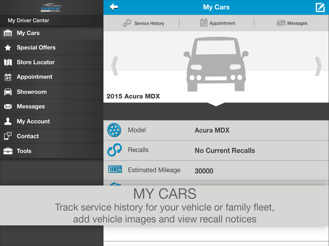The image size is (329, 246).
Task: Open the Appointment tab label
Action: point(222,23)
